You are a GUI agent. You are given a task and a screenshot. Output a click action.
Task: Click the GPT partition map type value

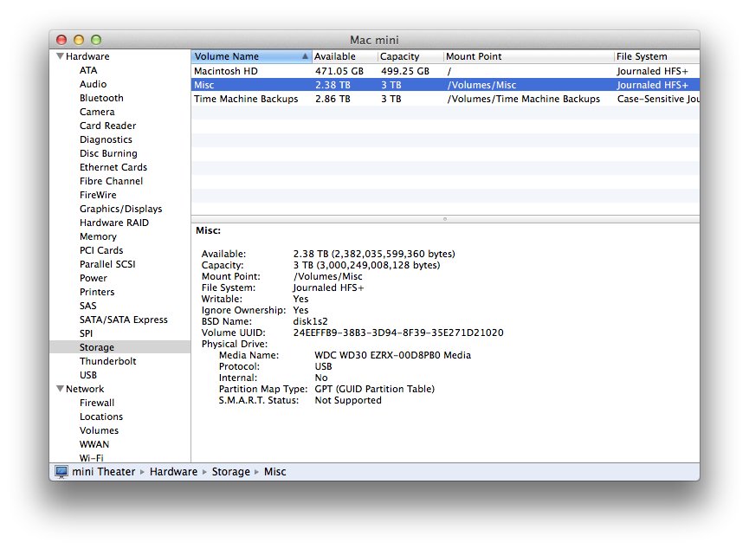click(374, 389)
